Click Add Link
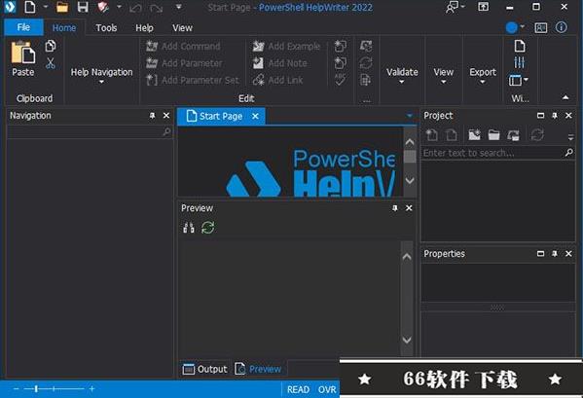Viewport: 583px width, 398px height. point(277,80)
